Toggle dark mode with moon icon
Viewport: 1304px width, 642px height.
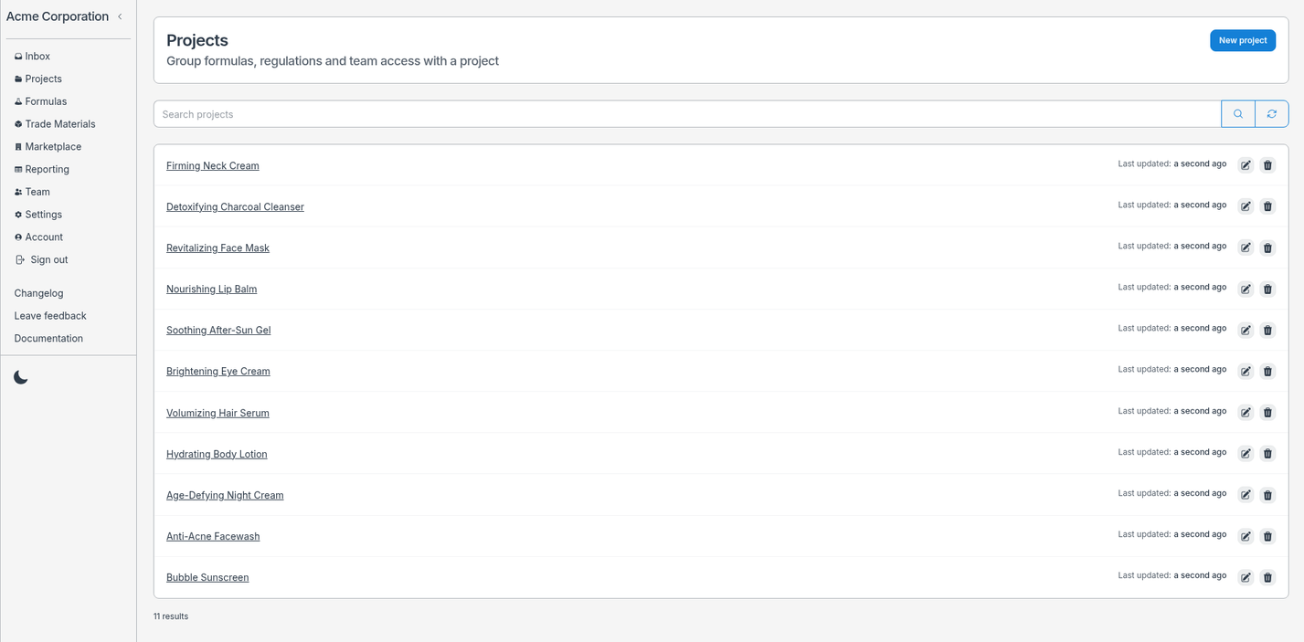coord(21,377)
